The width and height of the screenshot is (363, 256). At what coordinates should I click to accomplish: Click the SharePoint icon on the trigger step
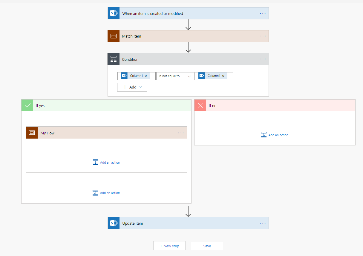114,13
